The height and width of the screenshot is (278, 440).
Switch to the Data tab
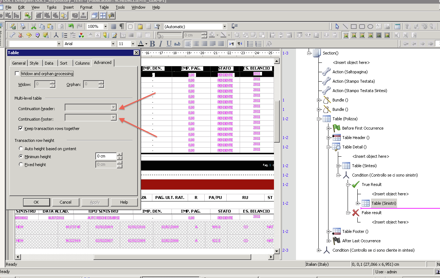click(x=49, y=63)
